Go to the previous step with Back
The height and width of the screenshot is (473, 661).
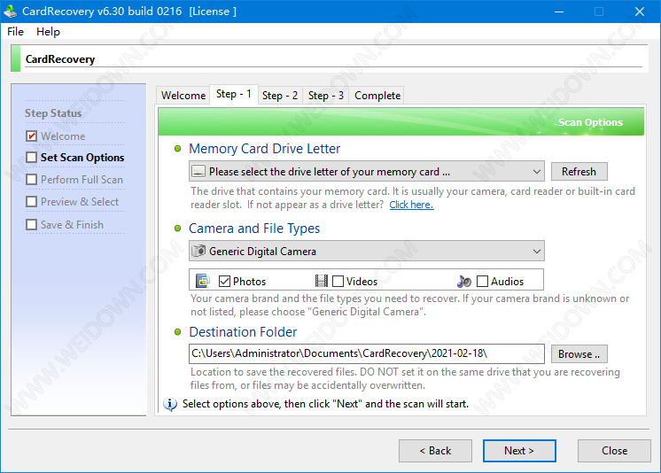(x=435, y=451)
